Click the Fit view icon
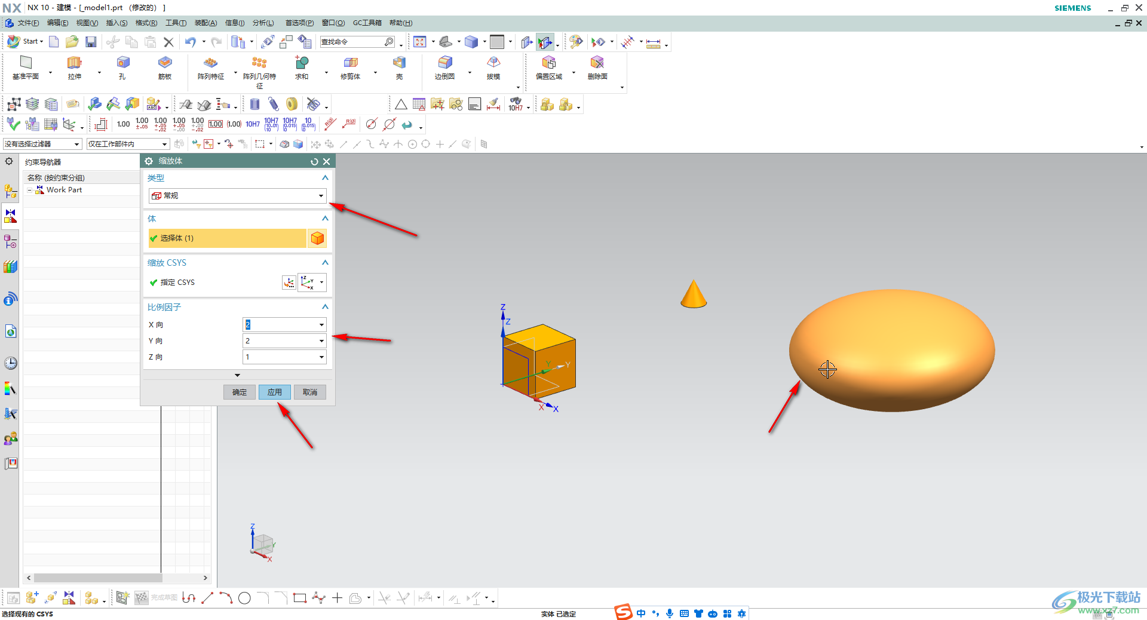Image resolution: width=1147 pixels, height=620 pixels. tap(420, 42)
